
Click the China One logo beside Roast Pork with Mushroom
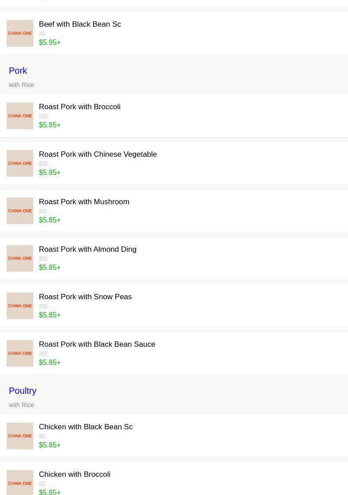coord(20,211)
